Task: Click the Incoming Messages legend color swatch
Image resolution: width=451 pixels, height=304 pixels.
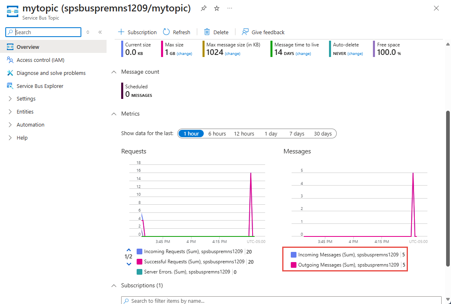Action: [x=294, y=255]
